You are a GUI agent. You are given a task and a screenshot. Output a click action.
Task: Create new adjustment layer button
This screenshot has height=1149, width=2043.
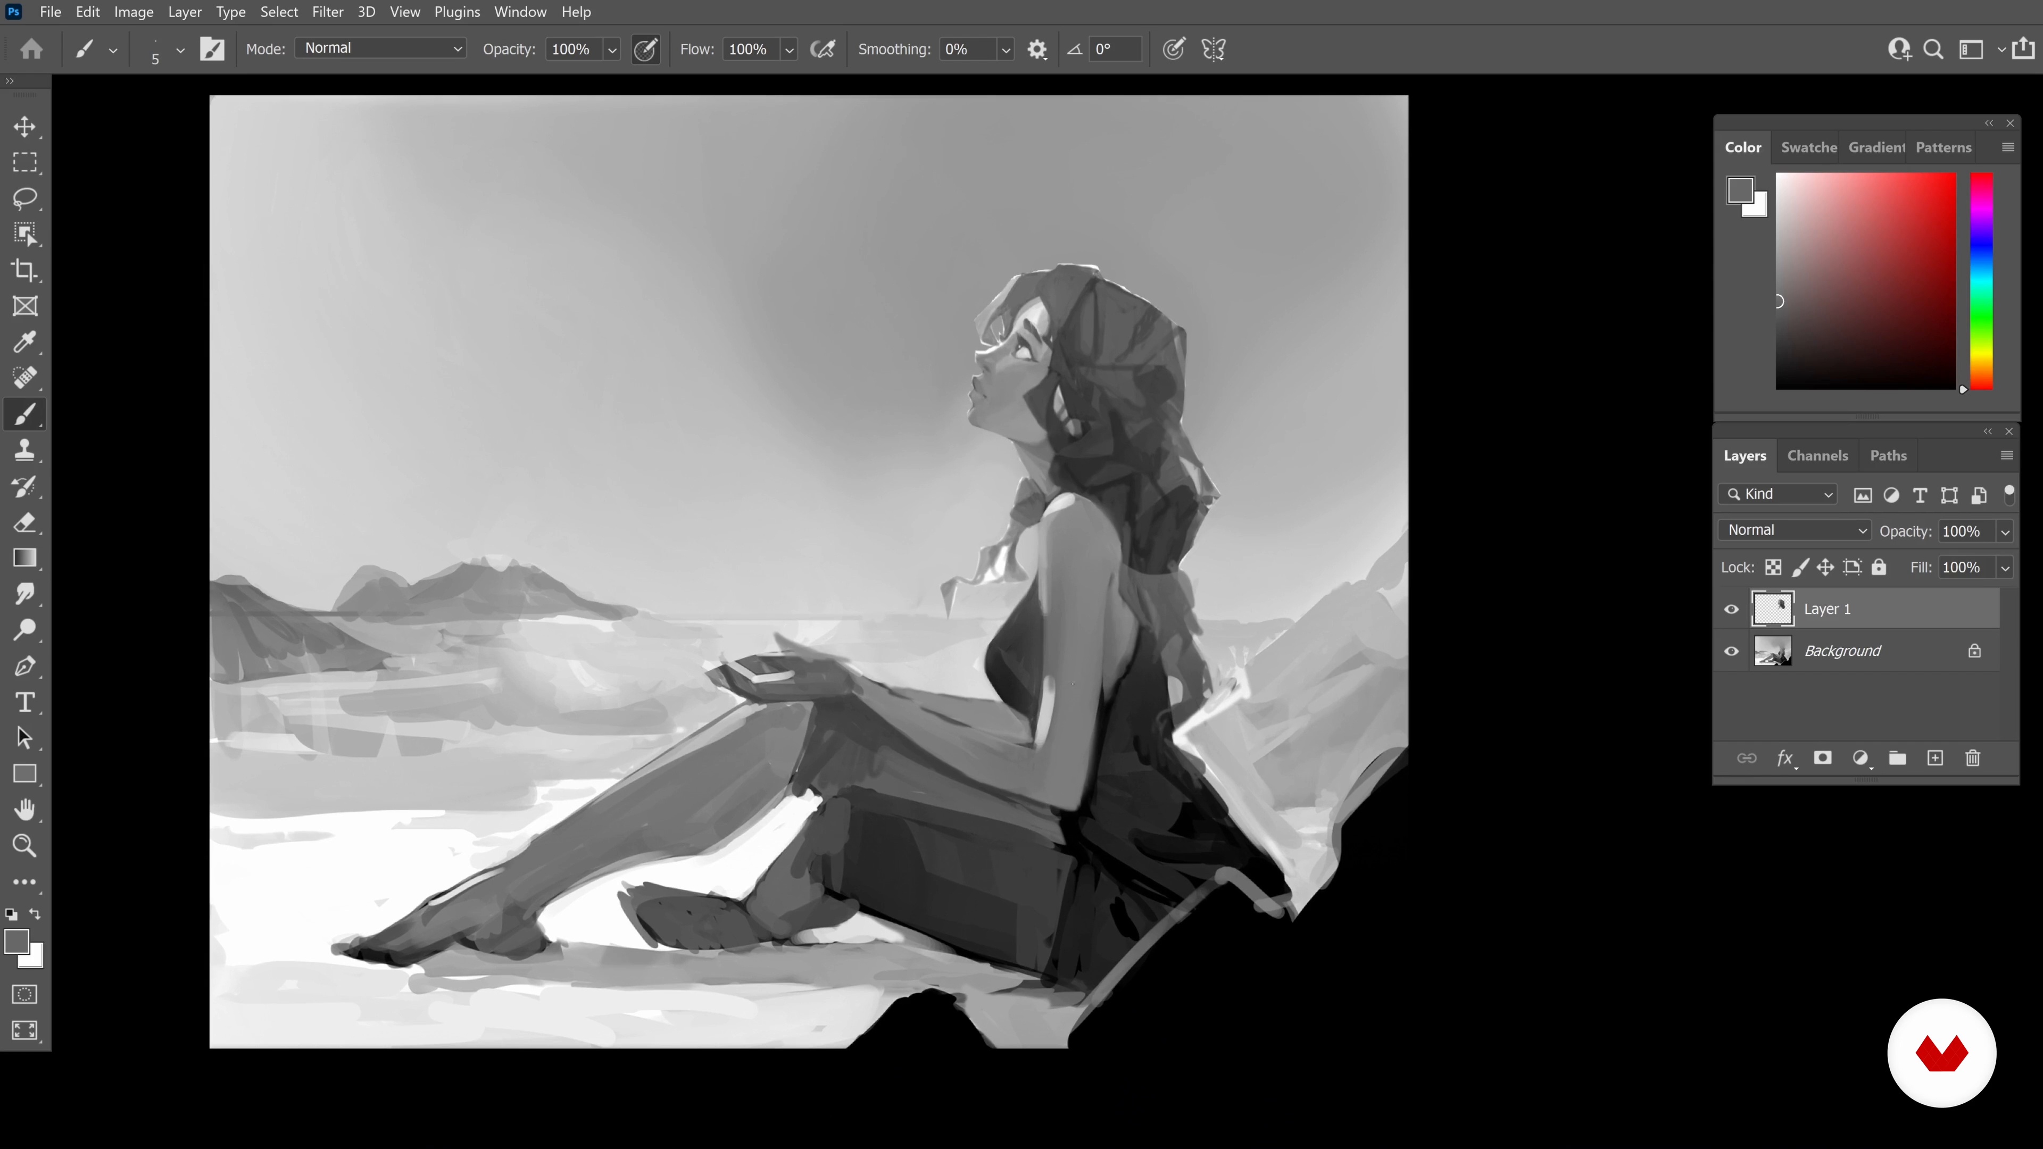click(x=1861, y=758)
